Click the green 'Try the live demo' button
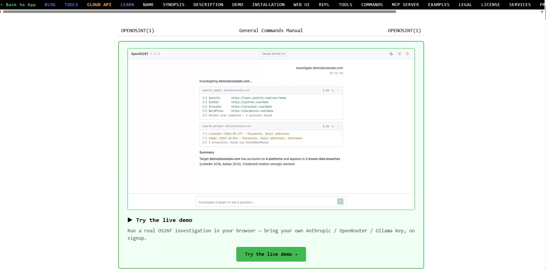 (x=271, y=254)
